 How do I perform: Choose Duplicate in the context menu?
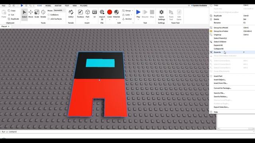(232, 16)
